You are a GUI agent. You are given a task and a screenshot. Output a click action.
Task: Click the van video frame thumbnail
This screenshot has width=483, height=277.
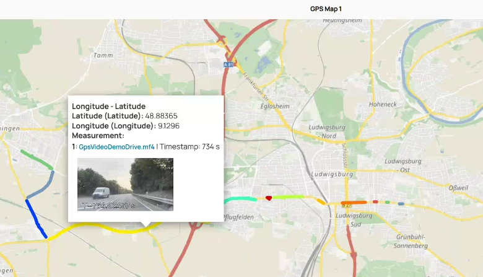pyautogui.click(x=125, y=185)
